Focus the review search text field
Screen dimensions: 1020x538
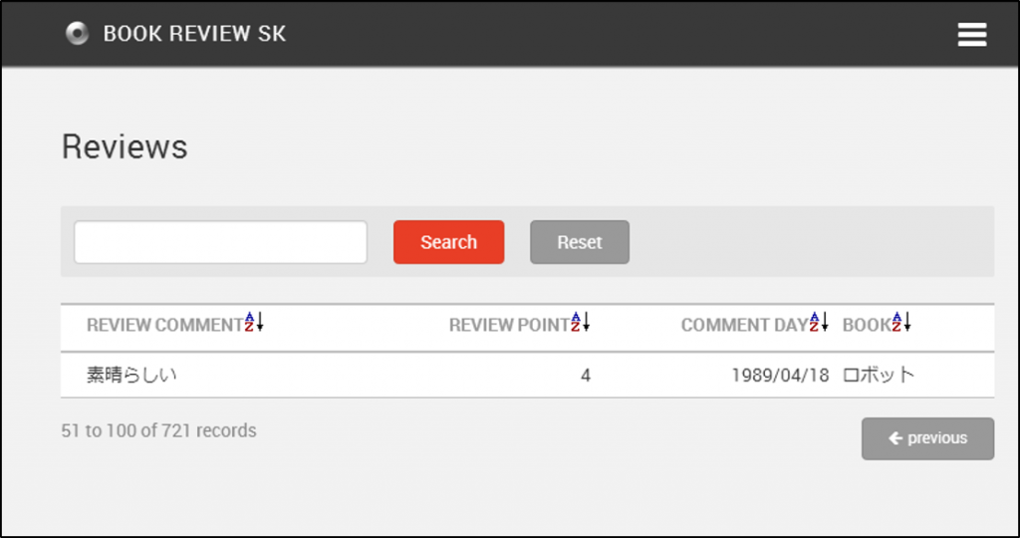(x=220, y=242)
